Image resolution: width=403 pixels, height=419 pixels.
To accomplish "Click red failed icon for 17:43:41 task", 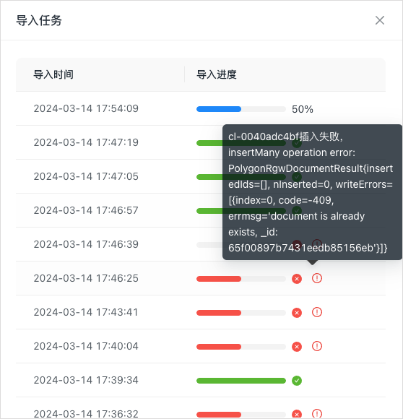I will click(x=297, y=313).
